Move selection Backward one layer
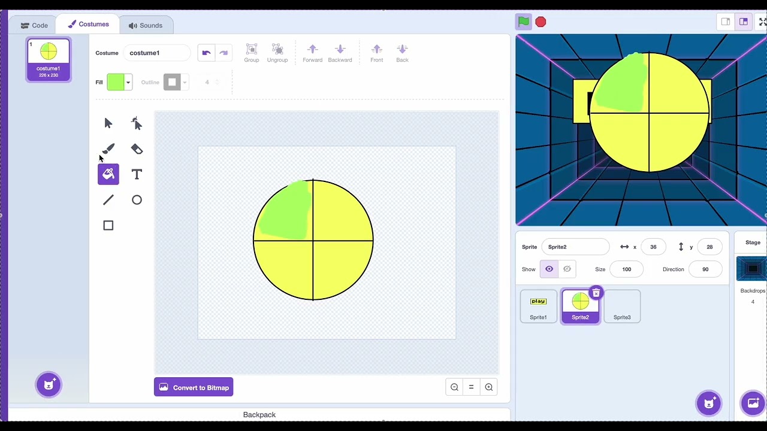This screenshot has width=767, height=431. (x=340, y=53)
